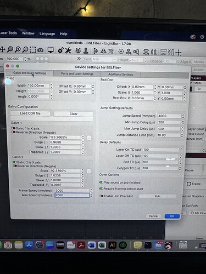This screenshot has height=274, width=206.
Task: Disable 'Require framing before start'
Action: [x=101, y=189]
